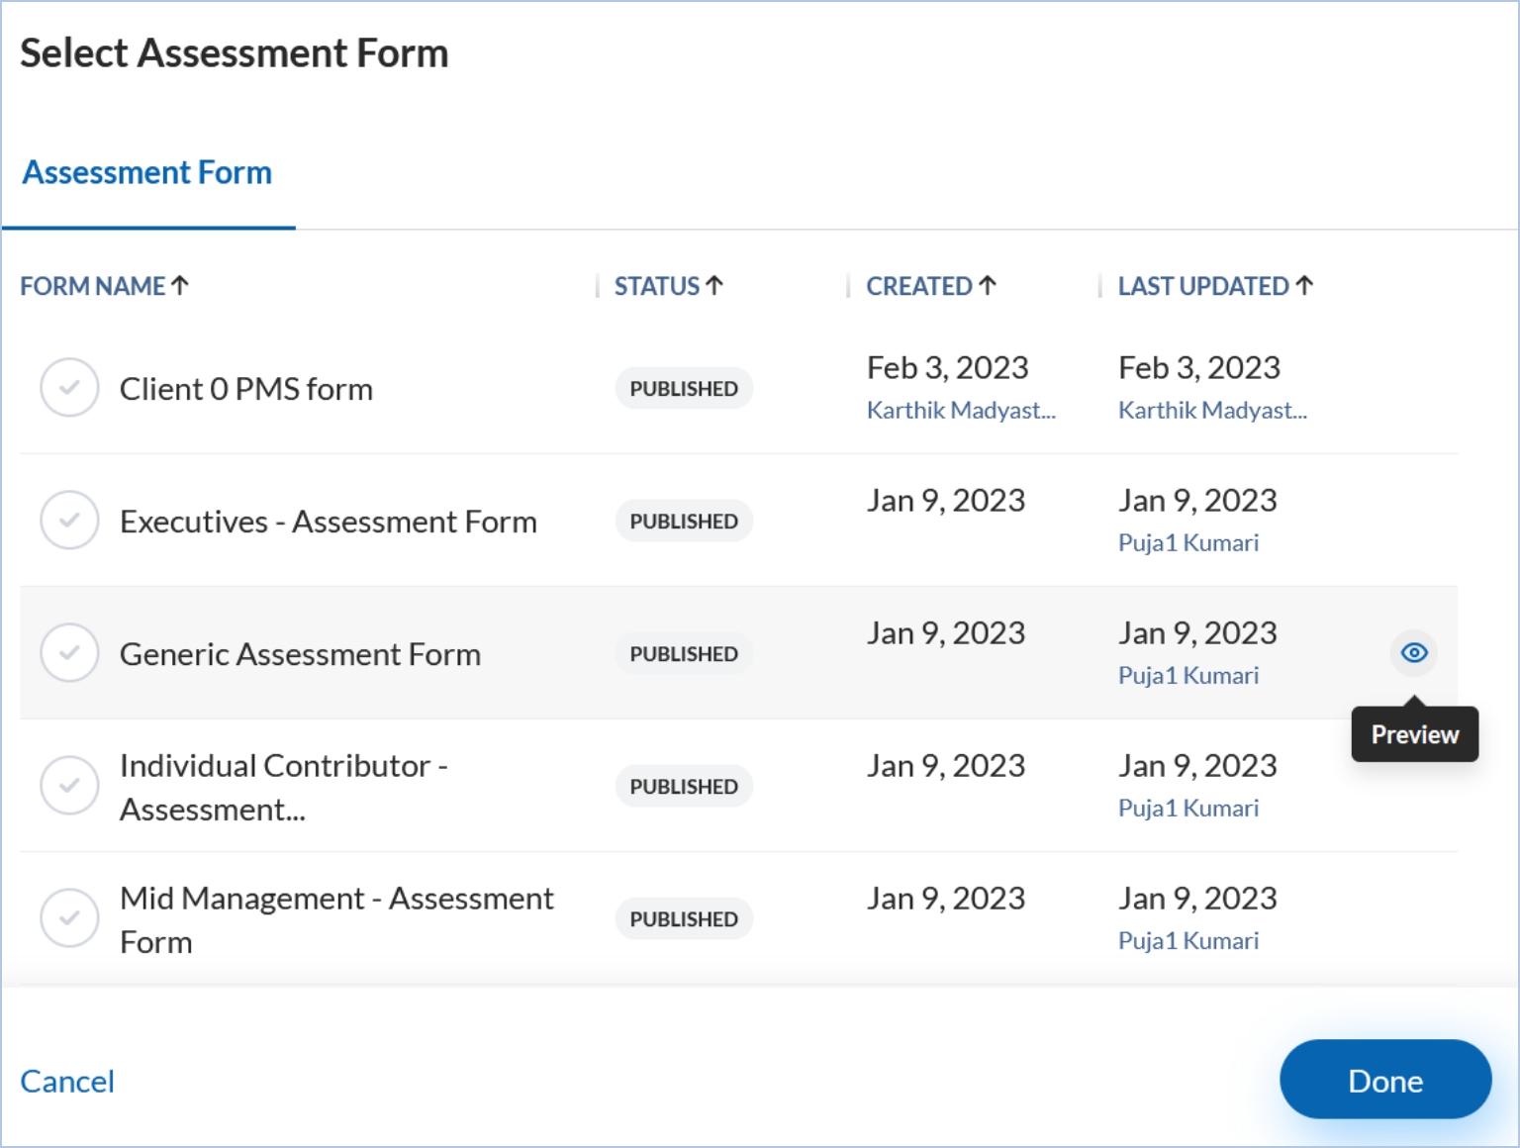Click the Preview eye icon

[x=1414, y=653]
